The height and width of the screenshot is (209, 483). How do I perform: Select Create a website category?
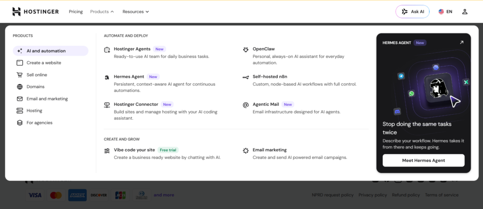(x=50, y=63)
